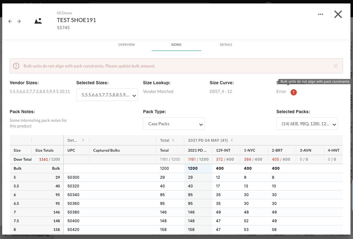Expand the Total column group chevron
The width and height of the screenshot is (353, 239).
click(173, 140)
